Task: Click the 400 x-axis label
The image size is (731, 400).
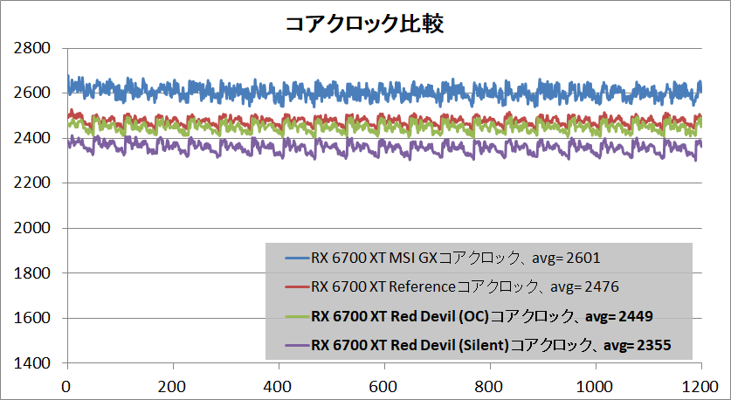Action: coord(279,387)
